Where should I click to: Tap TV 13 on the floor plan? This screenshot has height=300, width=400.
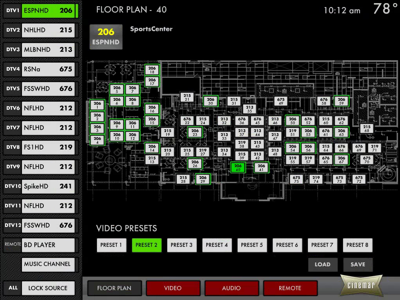click(152, 160)
